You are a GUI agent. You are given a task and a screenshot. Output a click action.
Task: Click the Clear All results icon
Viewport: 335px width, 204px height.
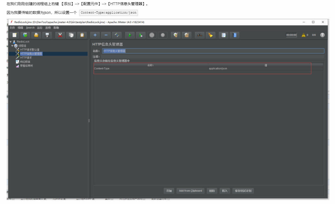point(187,35)
